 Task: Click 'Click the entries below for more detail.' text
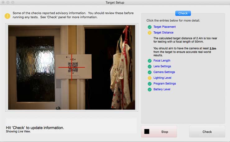(x=173, y=20)
